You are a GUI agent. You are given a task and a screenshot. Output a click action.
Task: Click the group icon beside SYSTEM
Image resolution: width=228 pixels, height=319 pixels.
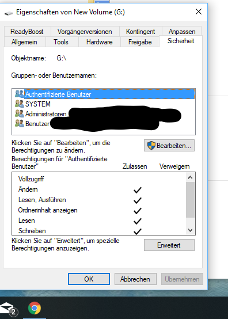click(x=20, y=104)
